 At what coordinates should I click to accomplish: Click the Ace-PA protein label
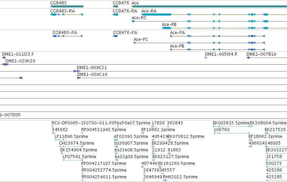coord(177,33)
